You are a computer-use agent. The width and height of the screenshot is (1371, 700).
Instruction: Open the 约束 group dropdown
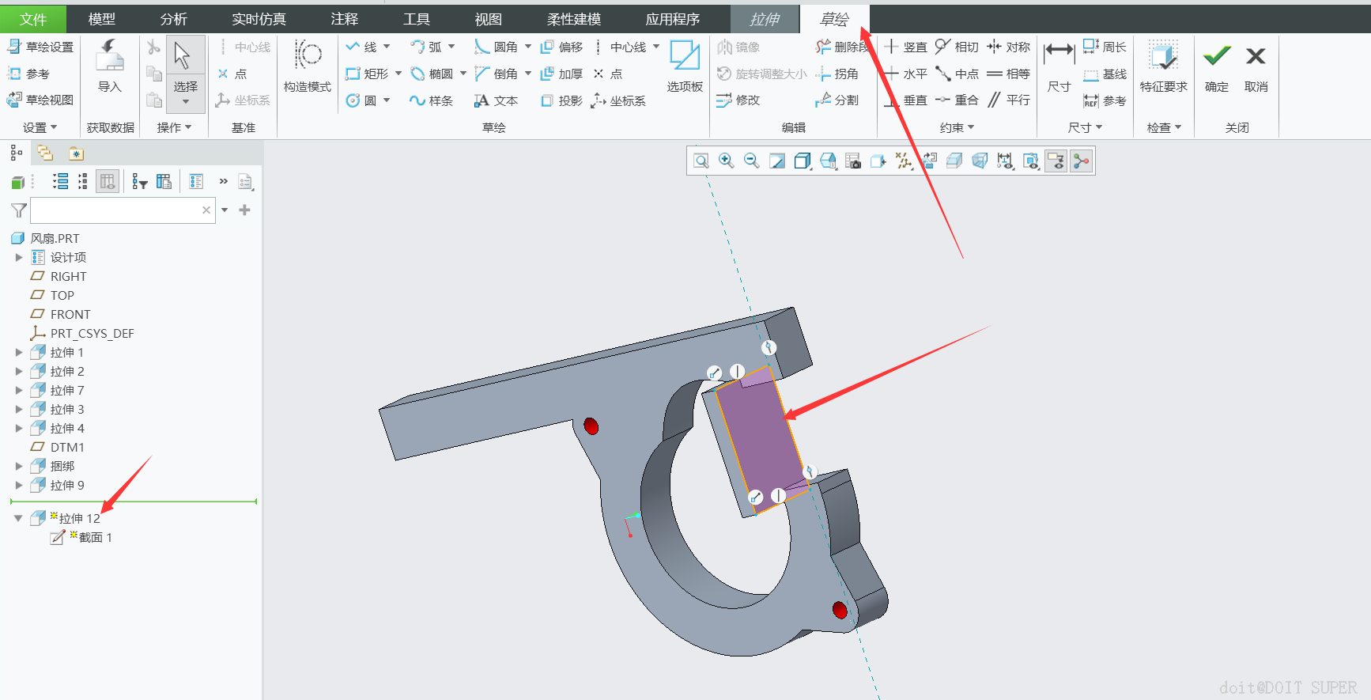tap(957, 127)
